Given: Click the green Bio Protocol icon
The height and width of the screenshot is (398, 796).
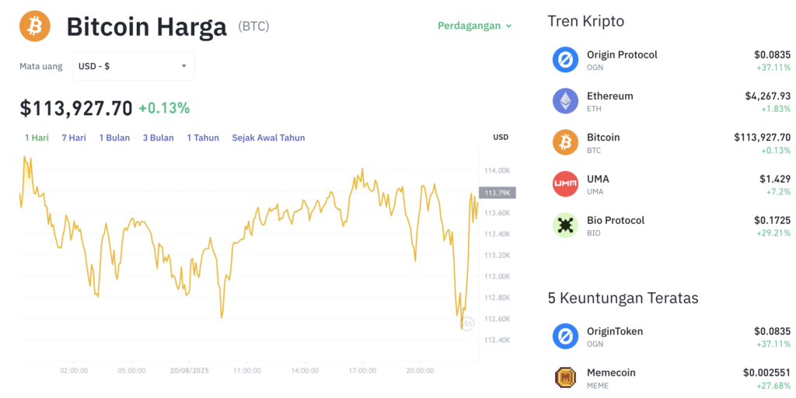Looking at the screenshot, I should coord(565,225).
